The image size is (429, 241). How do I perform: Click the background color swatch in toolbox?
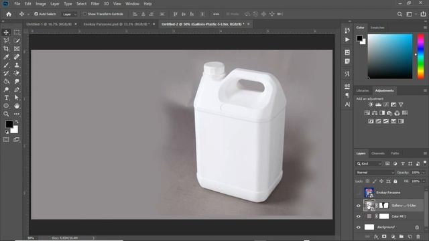pos(15,131)
